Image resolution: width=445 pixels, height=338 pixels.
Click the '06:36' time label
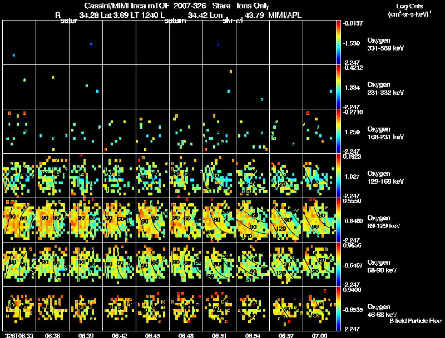click(52, 335)
